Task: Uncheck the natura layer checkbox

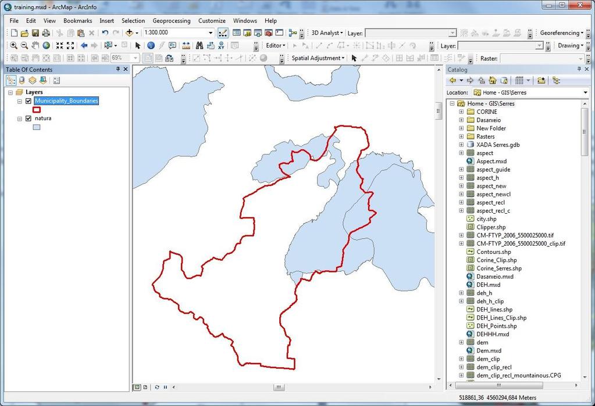Action: [x=28, y=118]
